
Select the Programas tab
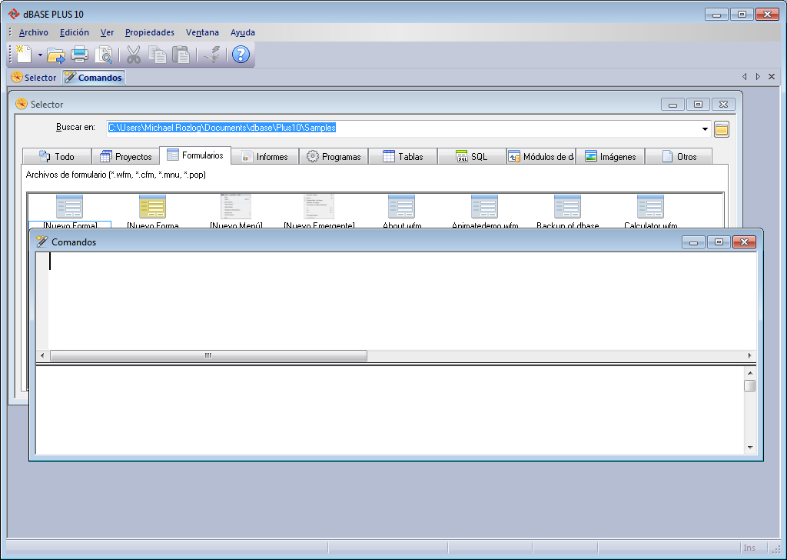point(334,157)
